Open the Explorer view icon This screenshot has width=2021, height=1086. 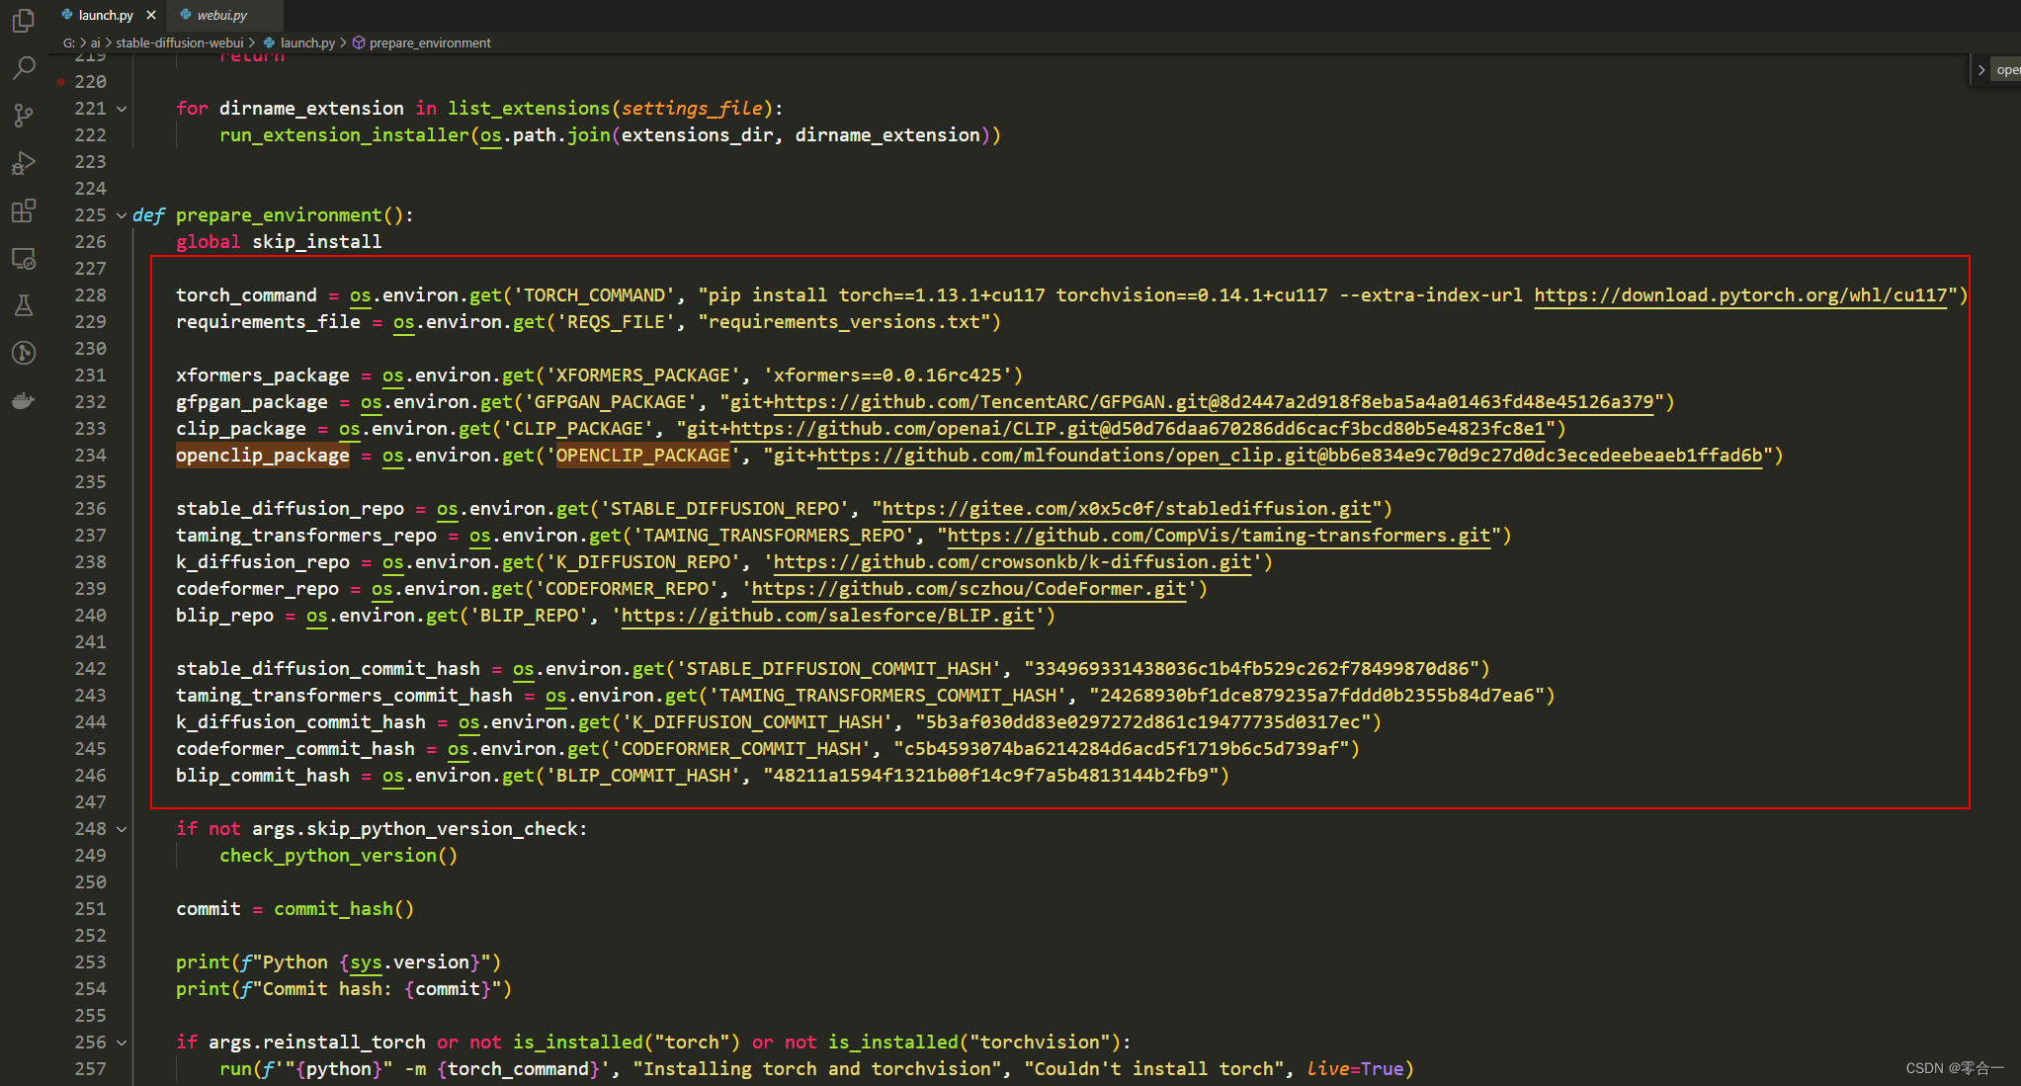point(24,21)
